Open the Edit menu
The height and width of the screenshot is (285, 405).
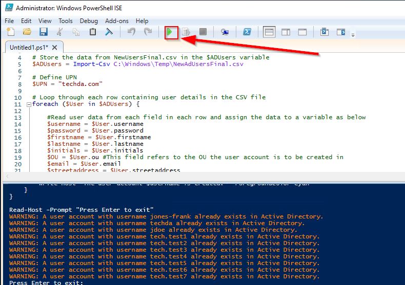26,21
